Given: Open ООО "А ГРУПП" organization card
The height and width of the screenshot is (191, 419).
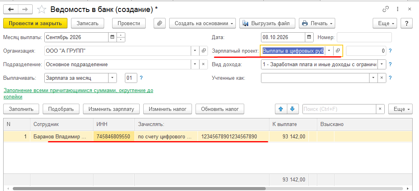Looking at the screenshot, I should [204, 51].
